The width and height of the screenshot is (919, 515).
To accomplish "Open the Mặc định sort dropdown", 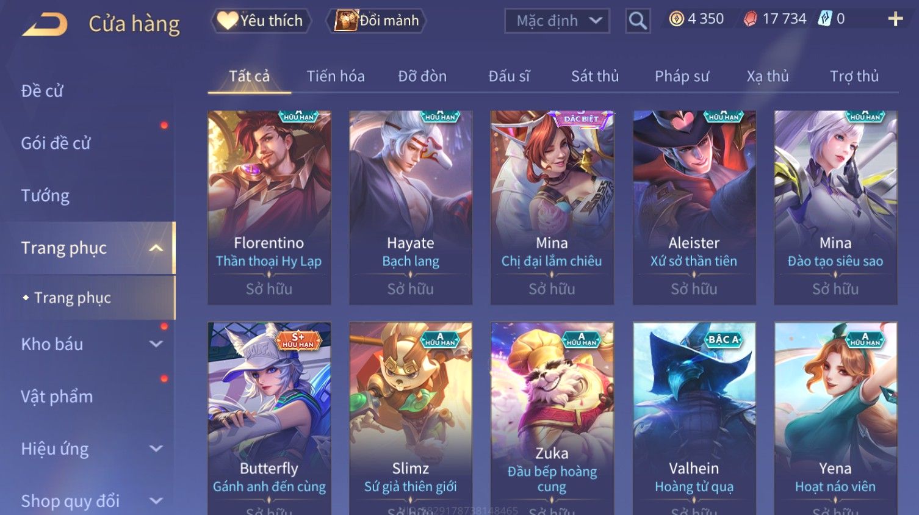I will 557,21.
